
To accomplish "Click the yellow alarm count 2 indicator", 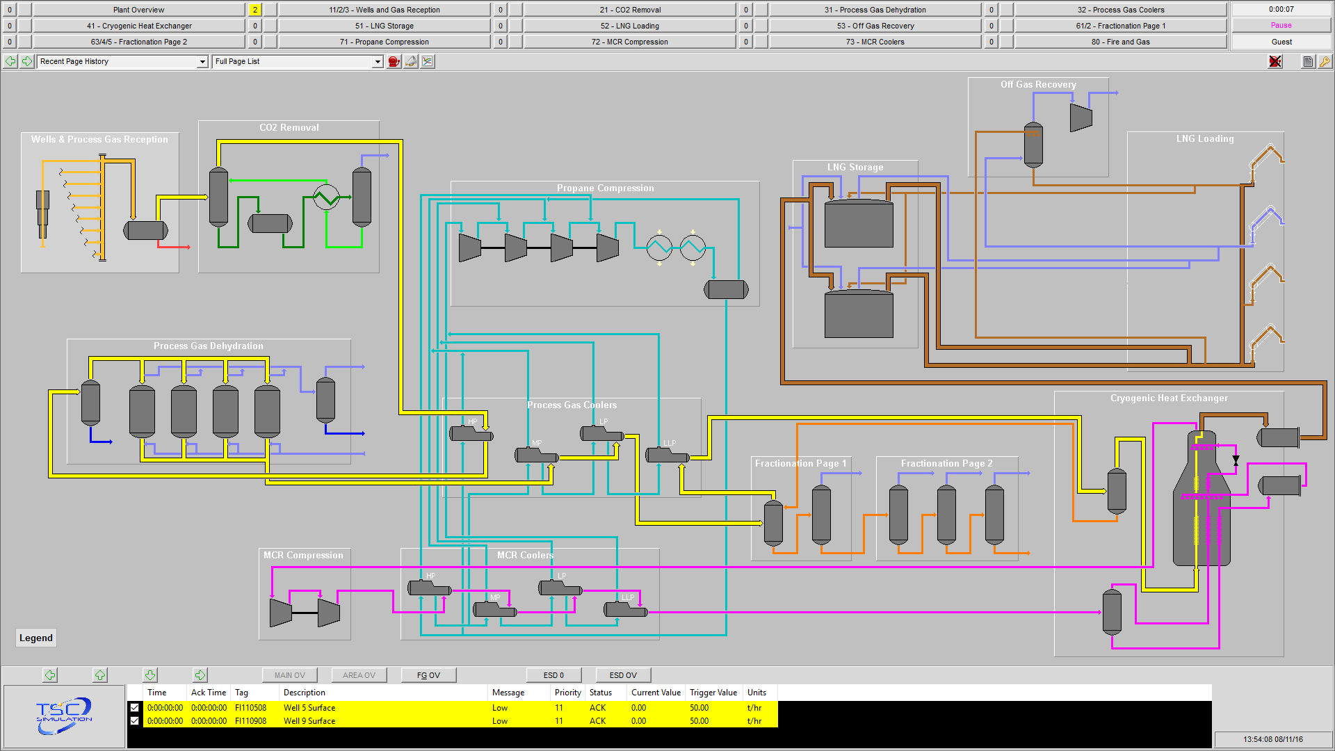I will coord(255,10).
